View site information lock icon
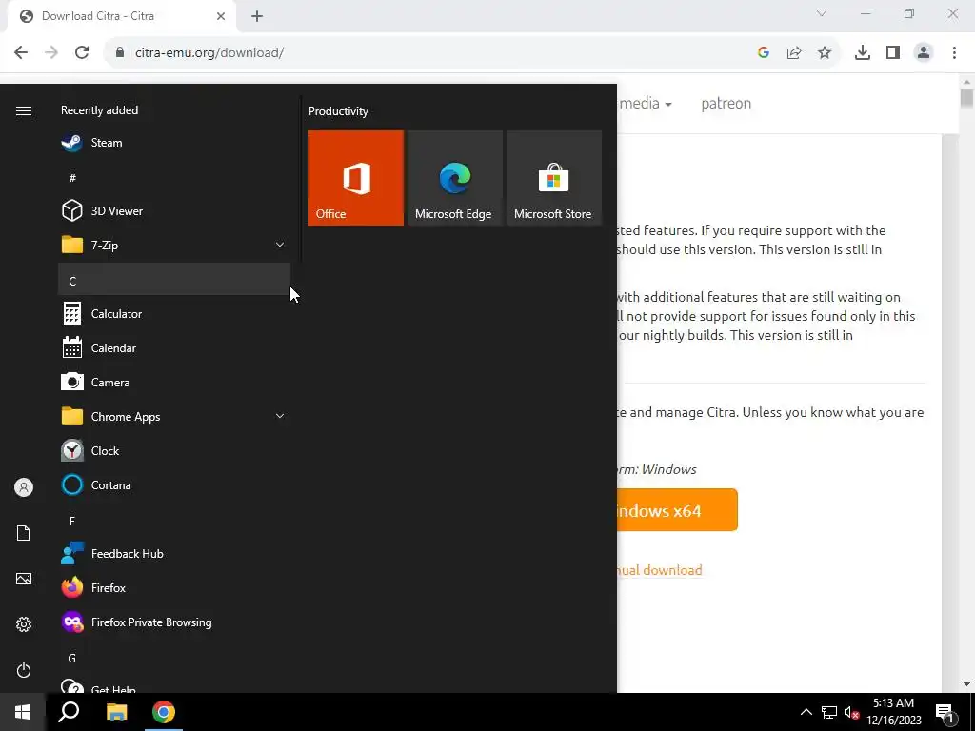This screenshot has width=975, height=731. [x=120, y=53]
